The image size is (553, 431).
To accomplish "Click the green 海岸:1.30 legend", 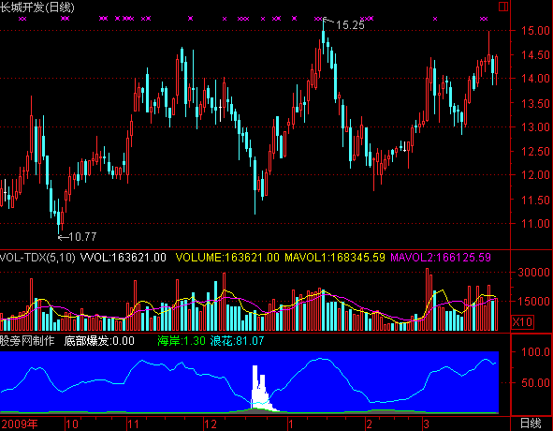I will (x=182, y=341).
